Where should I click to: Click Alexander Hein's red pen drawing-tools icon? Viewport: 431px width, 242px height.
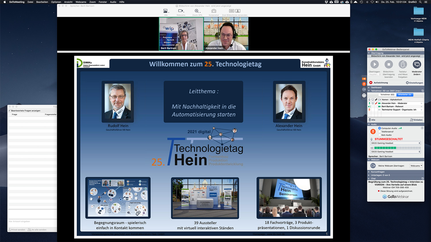(x=376, y=103)
